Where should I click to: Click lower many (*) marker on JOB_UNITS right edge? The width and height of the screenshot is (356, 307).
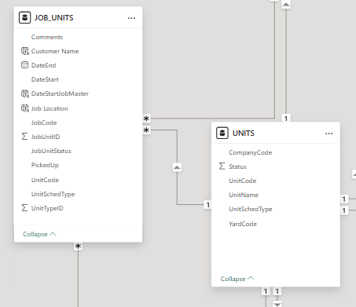coord(146,130)
